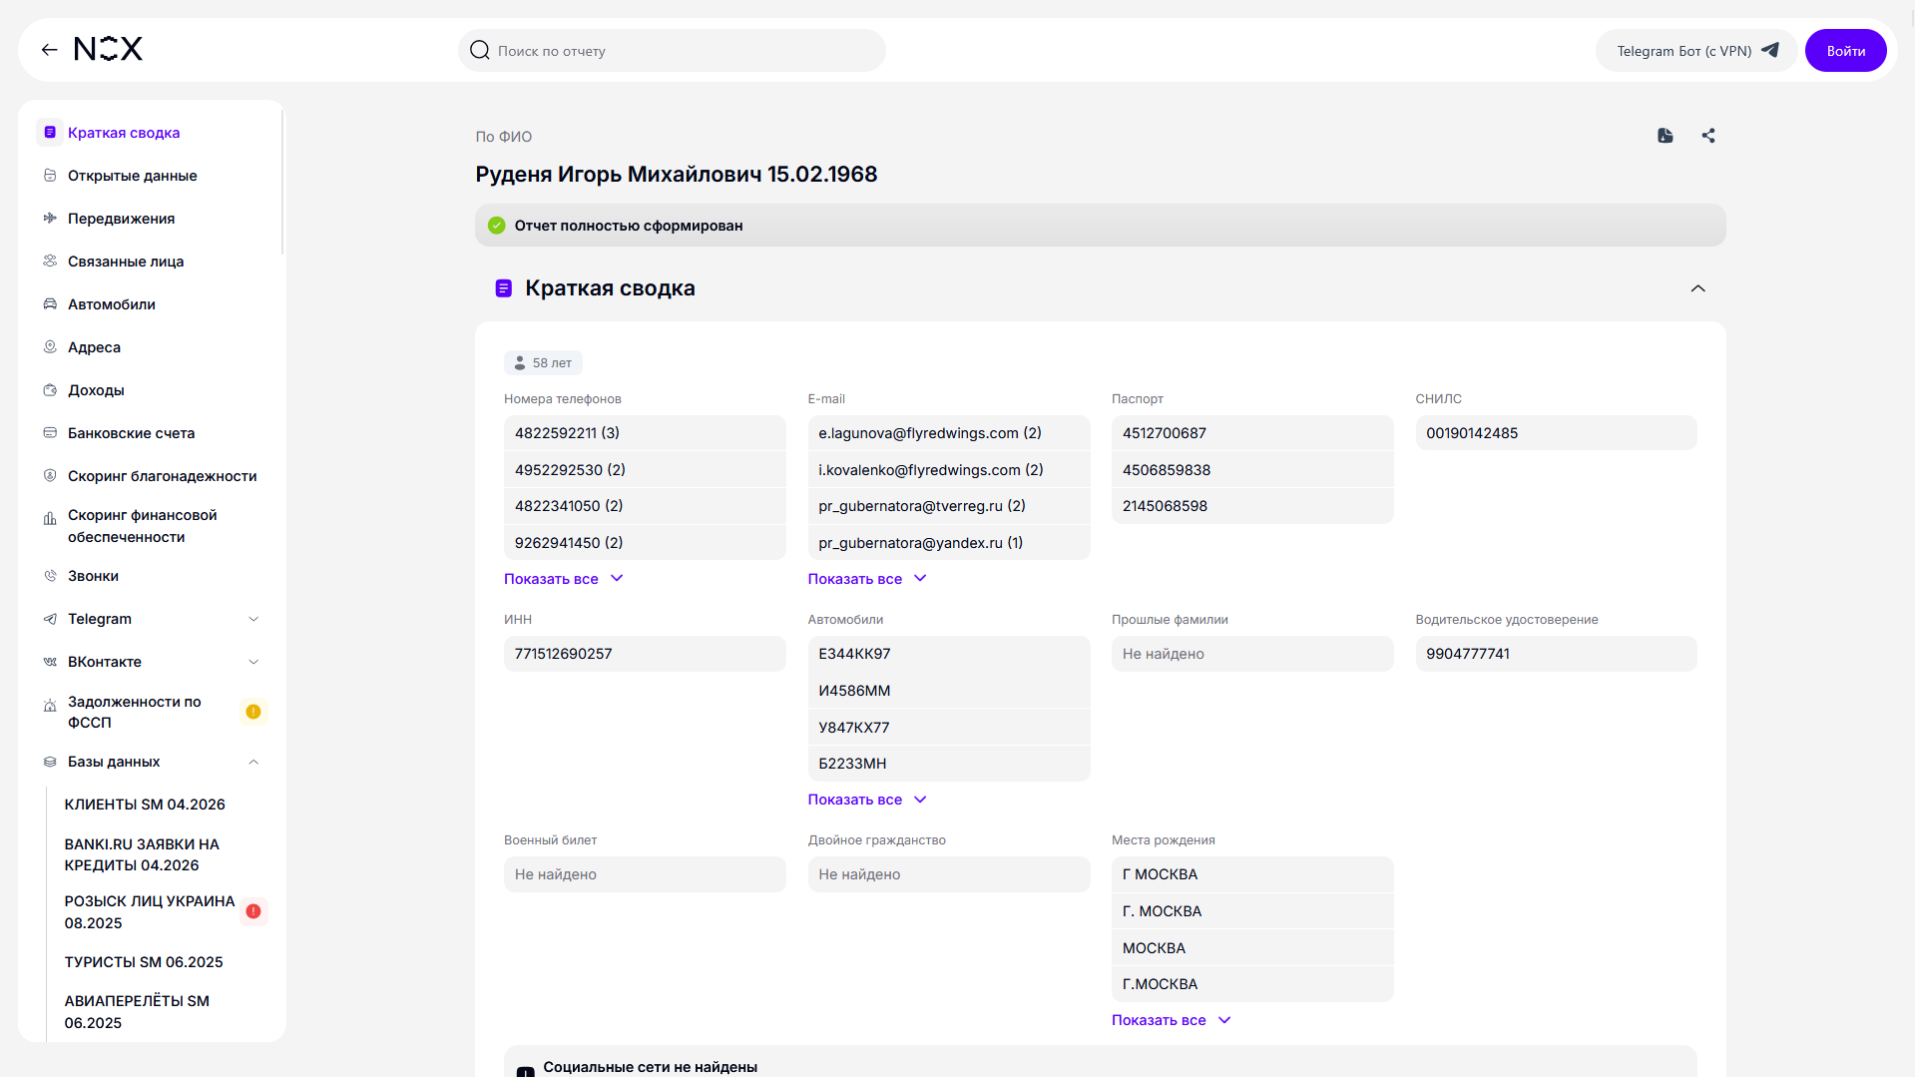Select ТУРИСТЫ SM 06.2025 database
The width and height of the screenshot is (1915, 1077).
tap(144, 962)
